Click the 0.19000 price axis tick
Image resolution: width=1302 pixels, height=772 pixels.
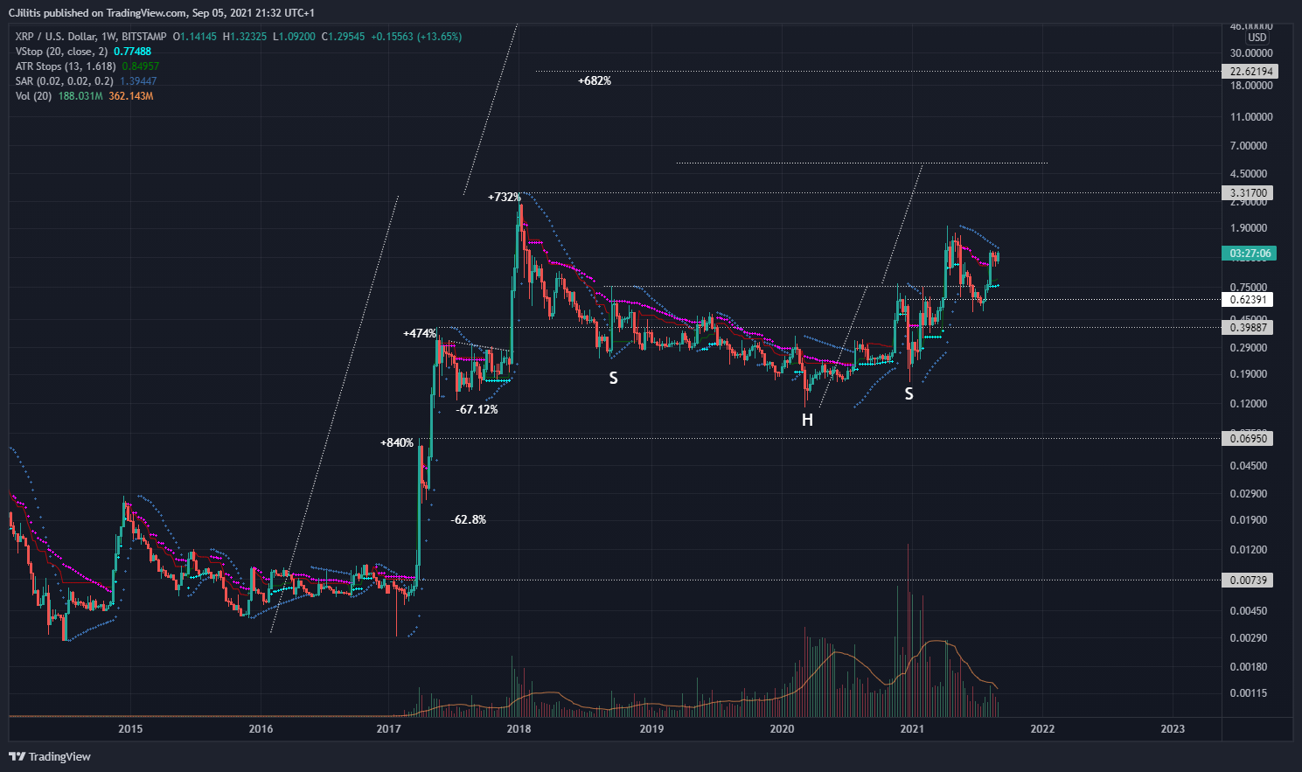1249,374
